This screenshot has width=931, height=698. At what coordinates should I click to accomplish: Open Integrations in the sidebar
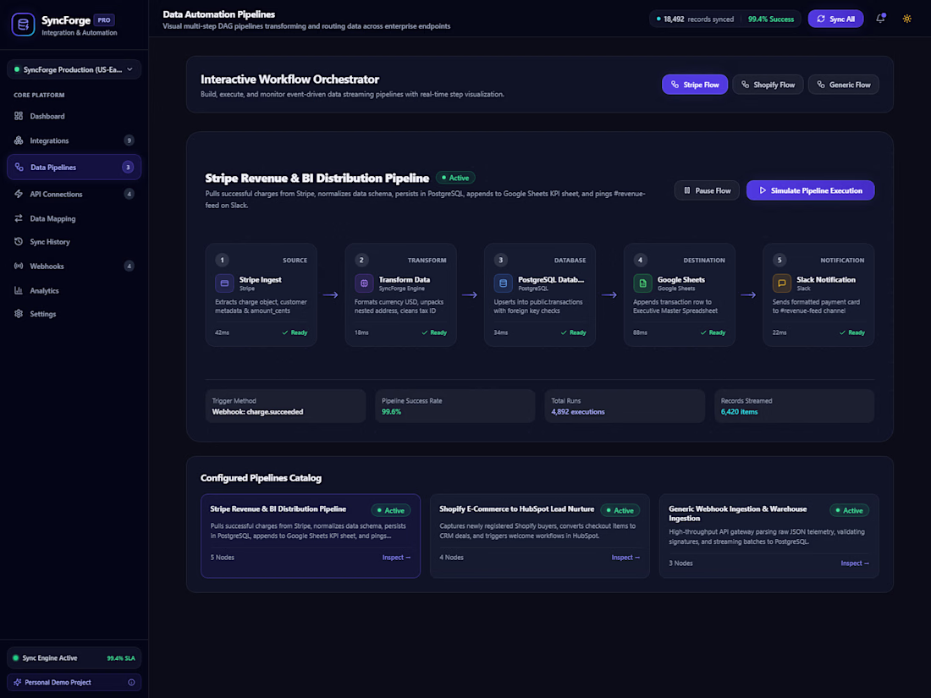[x=74, y=140]
